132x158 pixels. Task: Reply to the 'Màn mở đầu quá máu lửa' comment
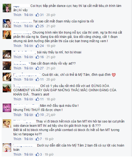(29, 115)
